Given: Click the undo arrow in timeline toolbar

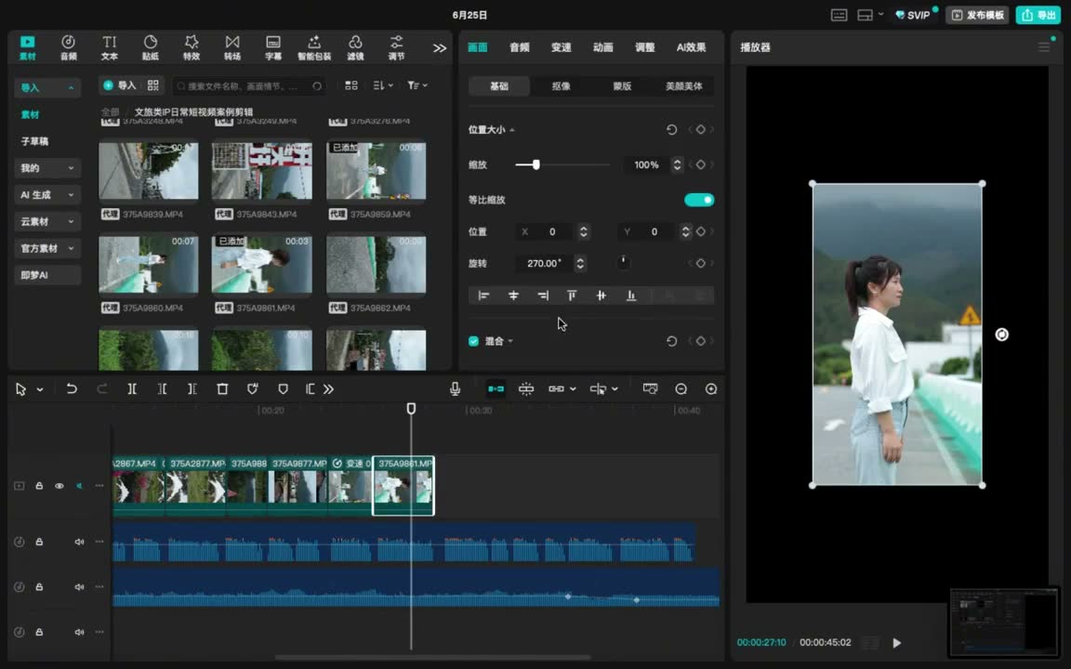Looking at the screenshot, I should pos(71,389).
